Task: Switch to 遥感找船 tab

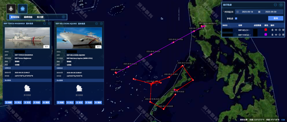Action: [28, 17]
